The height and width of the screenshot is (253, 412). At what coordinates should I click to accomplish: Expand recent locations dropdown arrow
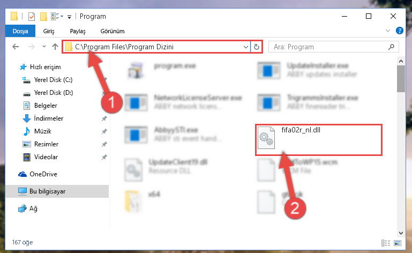pyautogui.click(x=44, y=47)
